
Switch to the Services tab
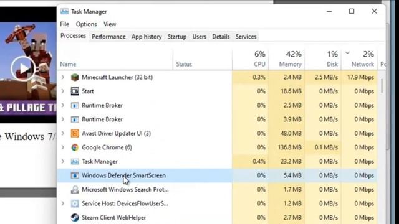click(x=246, y=37)
